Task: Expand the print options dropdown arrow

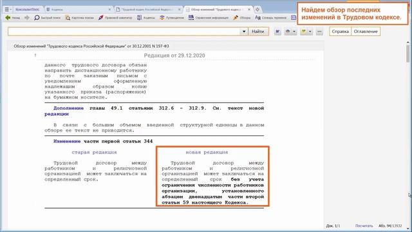Action: (294, 32)
